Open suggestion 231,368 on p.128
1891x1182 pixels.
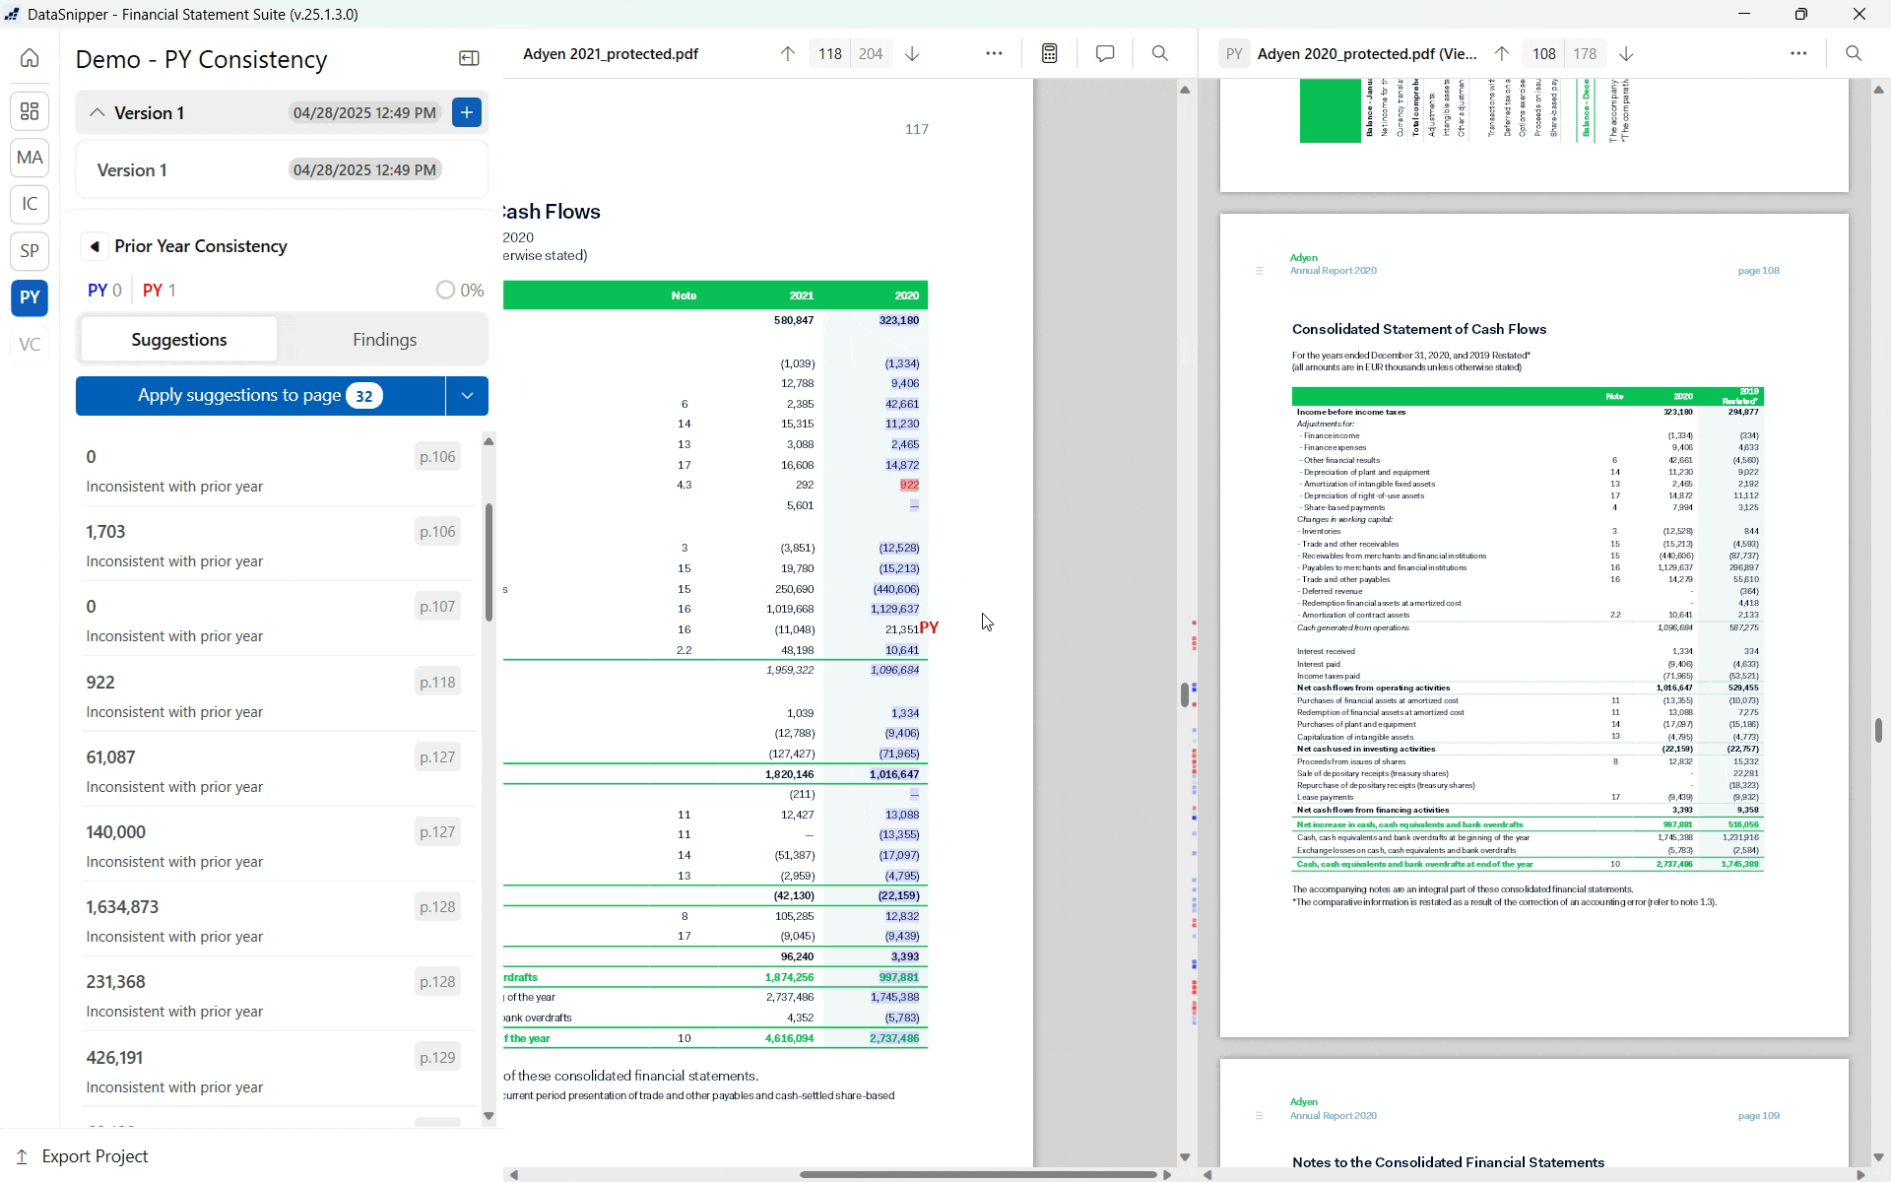click(275, 995)
